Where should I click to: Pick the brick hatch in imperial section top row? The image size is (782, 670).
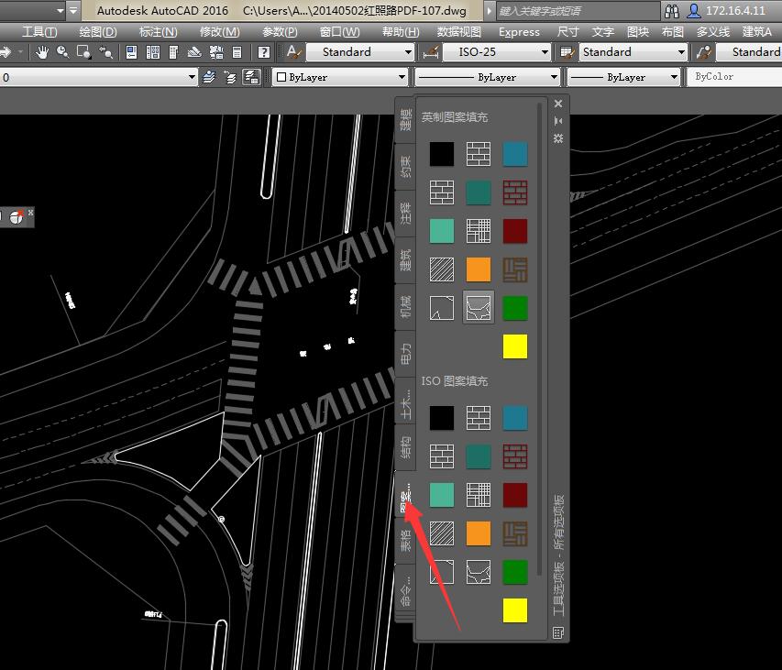point(479,154)
